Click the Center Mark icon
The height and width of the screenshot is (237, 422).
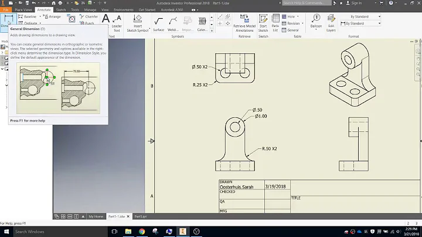(220, 23)
